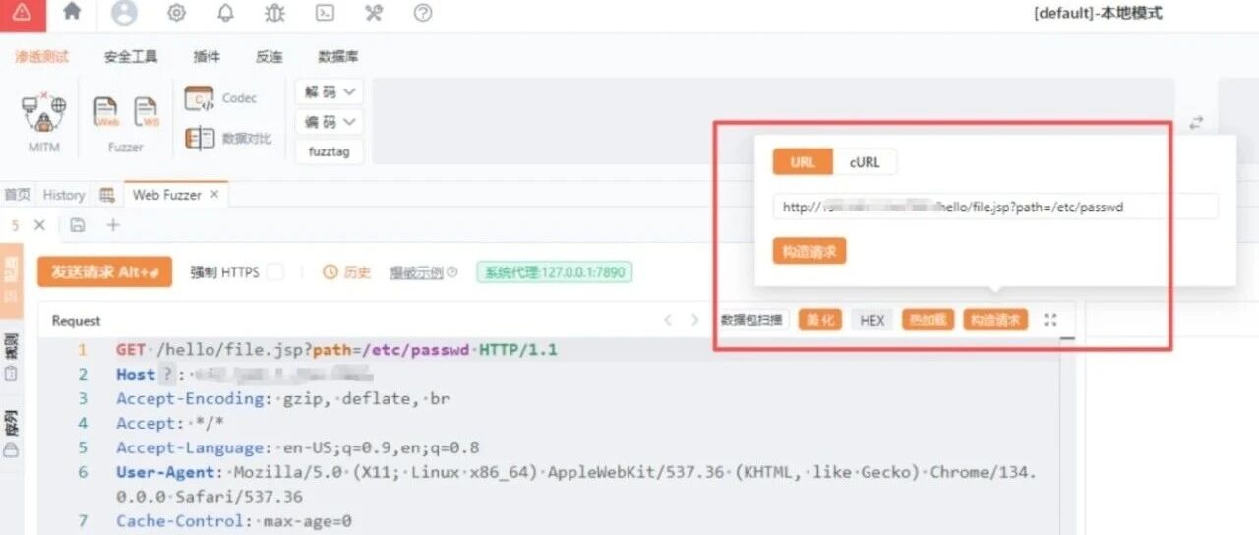Open the WS Fuzzer icon
This screenshot has width=1259, height=535.
[147, 112]
